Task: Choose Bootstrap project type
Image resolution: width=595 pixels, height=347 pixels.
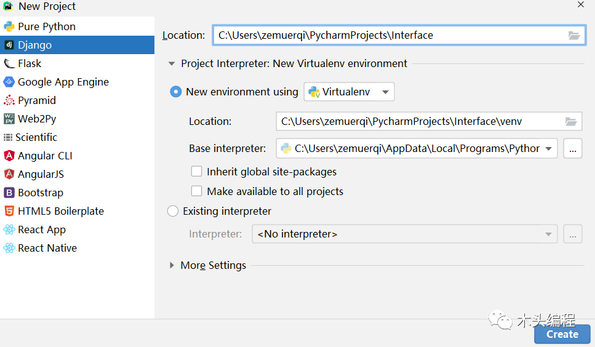Action: [x=77, y=193]
